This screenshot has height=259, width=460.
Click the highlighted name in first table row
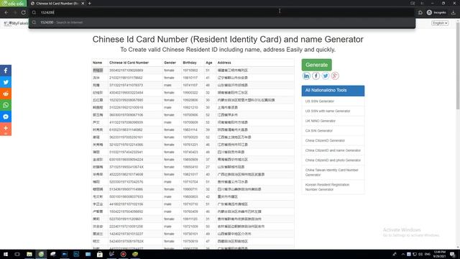pyautogui.click(x=98, y=71)
